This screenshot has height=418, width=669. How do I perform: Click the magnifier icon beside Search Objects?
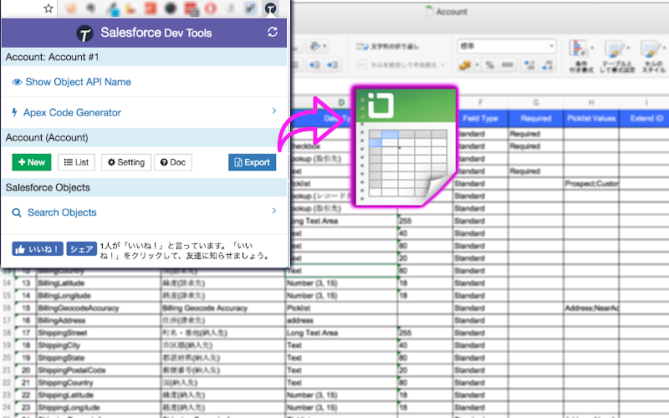tap(17, 212)
